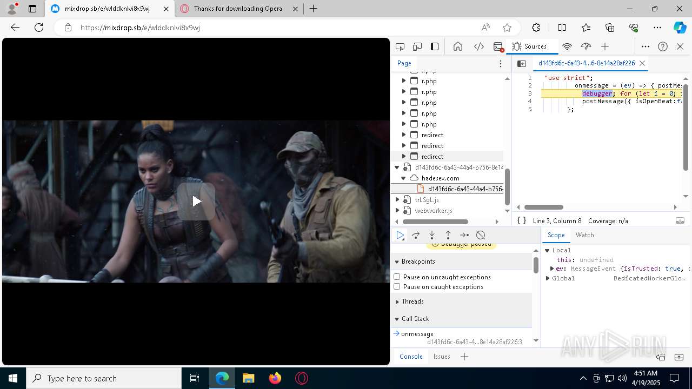Open Copilot icon in Edge
Image resolution: width=692 pixels, height=389 pixels.
point(680,28)
